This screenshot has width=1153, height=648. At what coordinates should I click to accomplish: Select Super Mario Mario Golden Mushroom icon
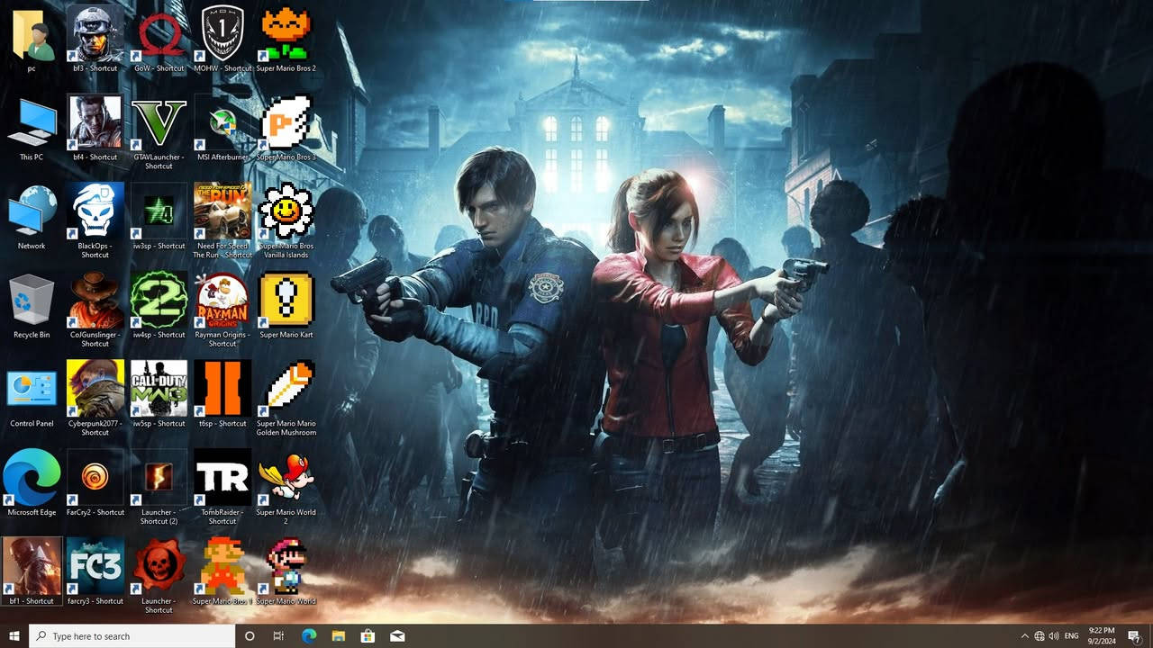pos(286,388)
